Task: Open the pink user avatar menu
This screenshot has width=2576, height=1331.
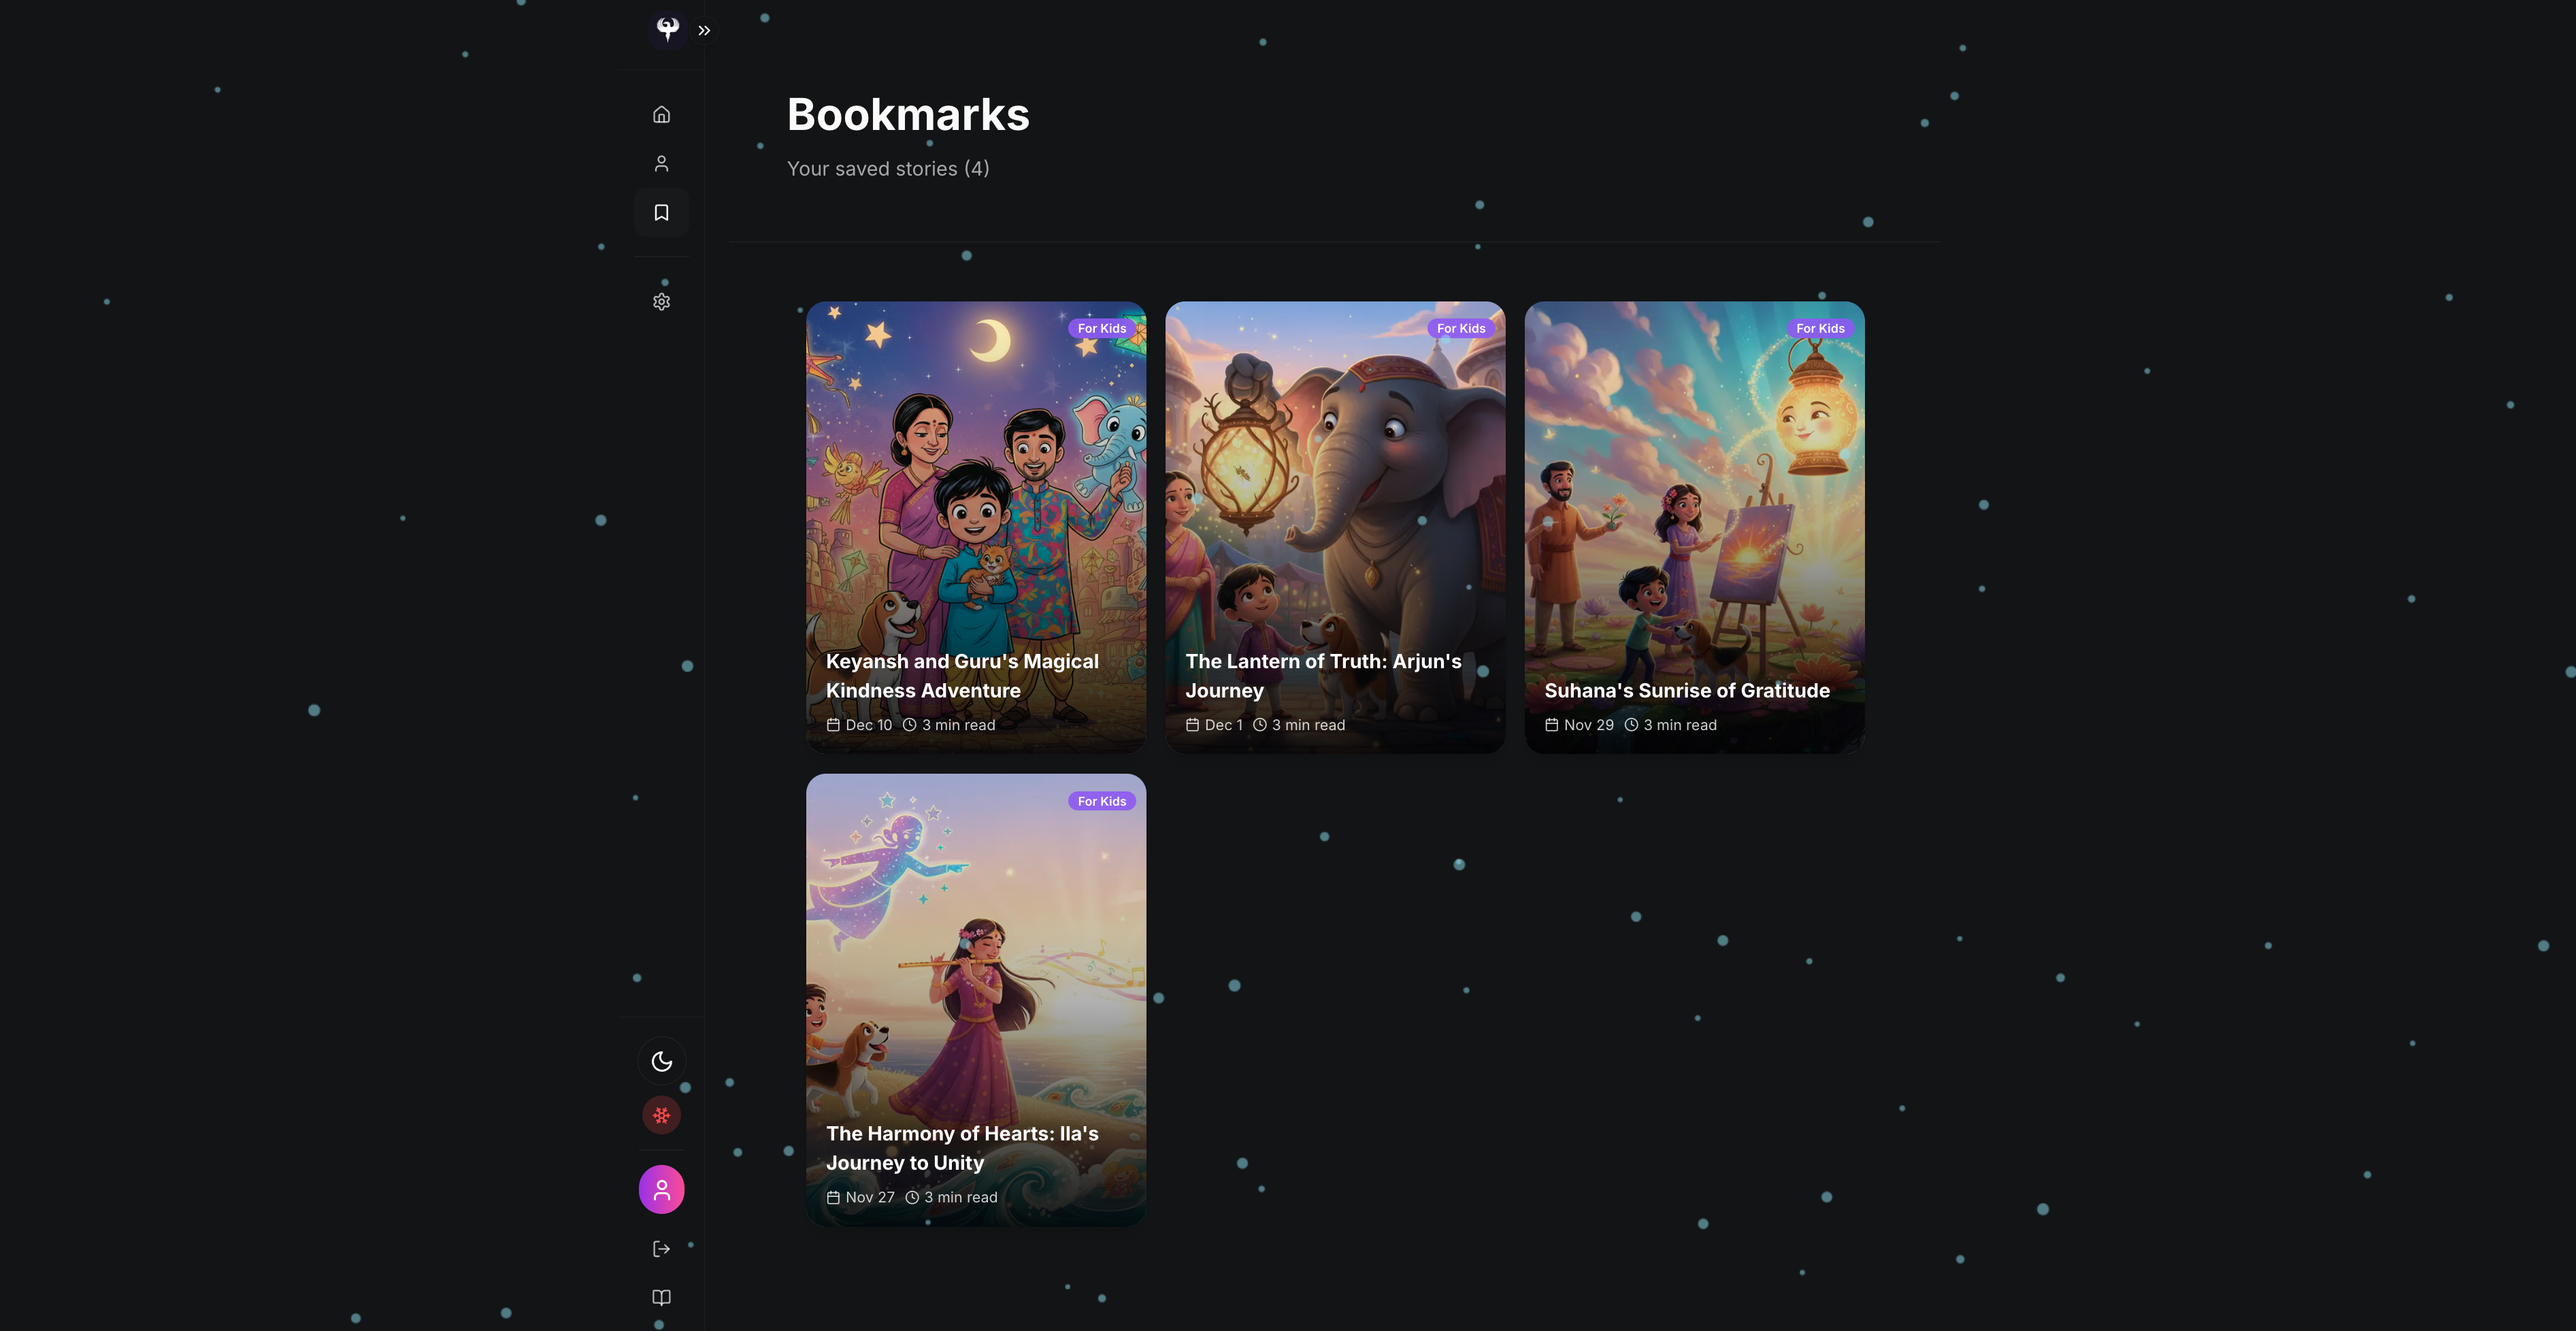Action: coord(661,1189)
